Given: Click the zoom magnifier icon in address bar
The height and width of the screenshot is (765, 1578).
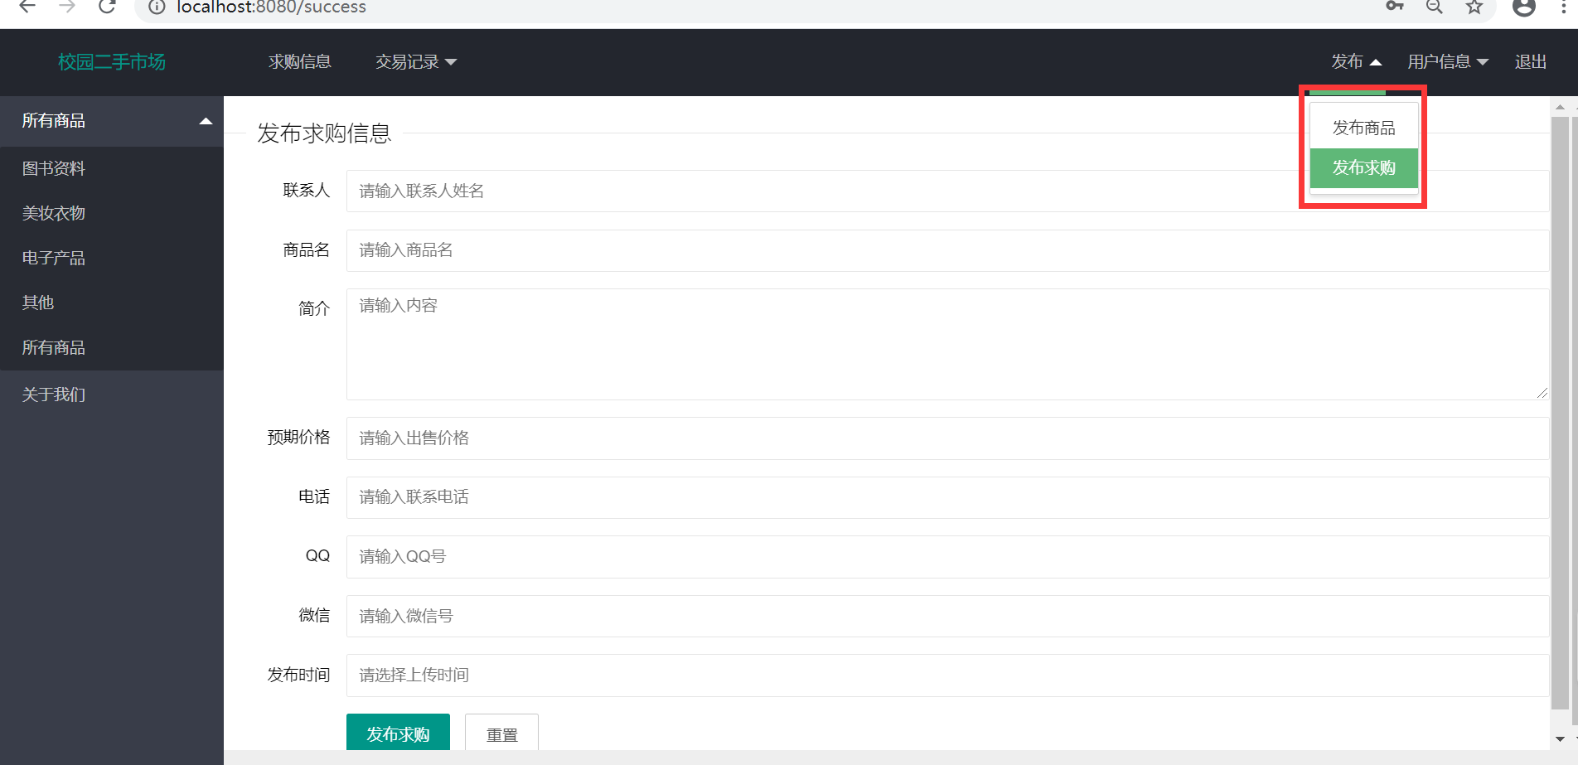Looking at the screenshot, I should (1435, 7).
